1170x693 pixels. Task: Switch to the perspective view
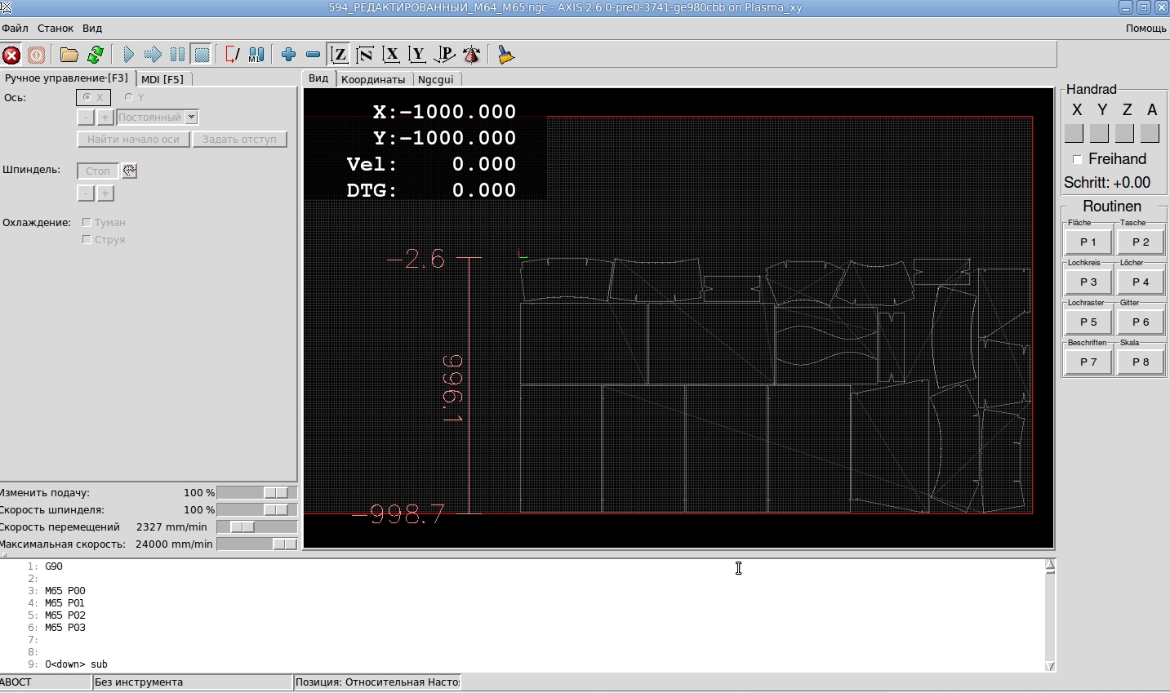(x=444, y=55)
